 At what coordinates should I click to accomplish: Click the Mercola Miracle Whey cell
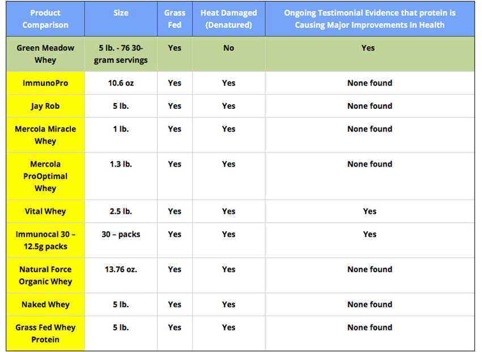coord(45,135)
